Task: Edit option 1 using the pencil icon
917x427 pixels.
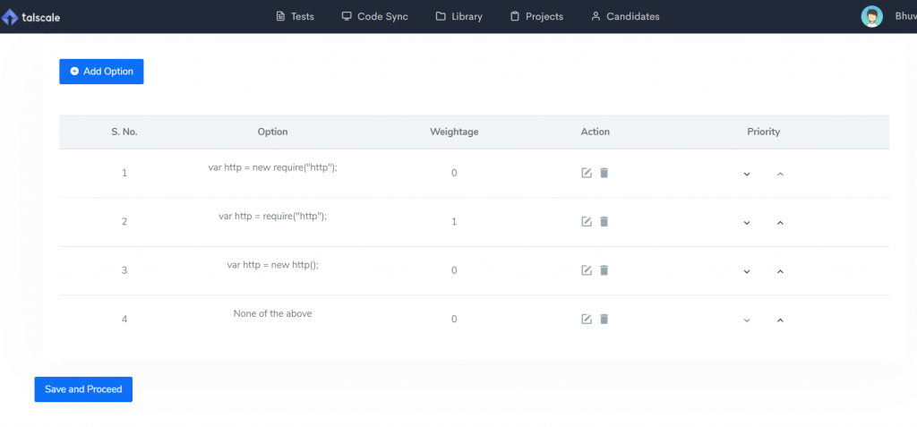Action: (x=586, y=173)
